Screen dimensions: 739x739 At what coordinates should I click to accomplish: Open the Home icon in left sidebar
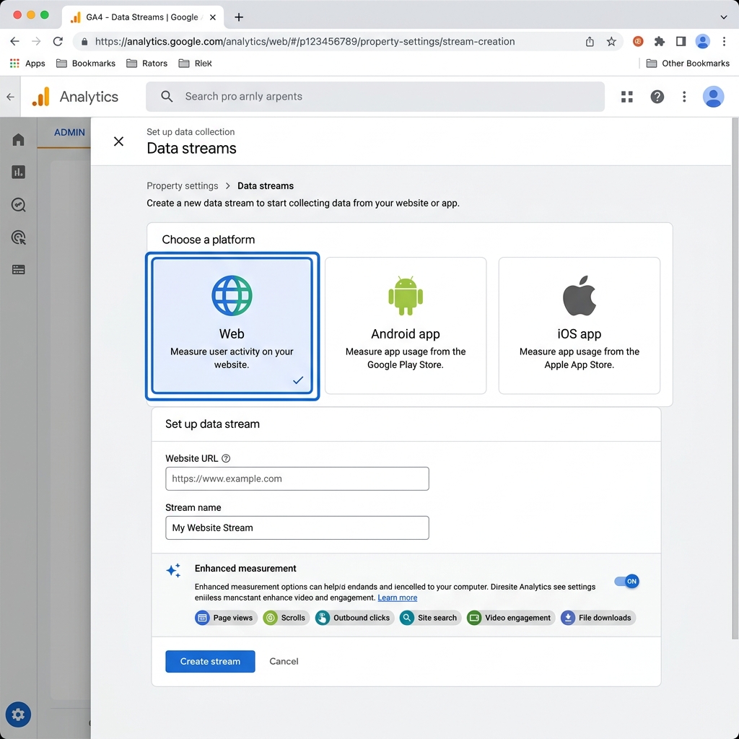coord(18,139)
